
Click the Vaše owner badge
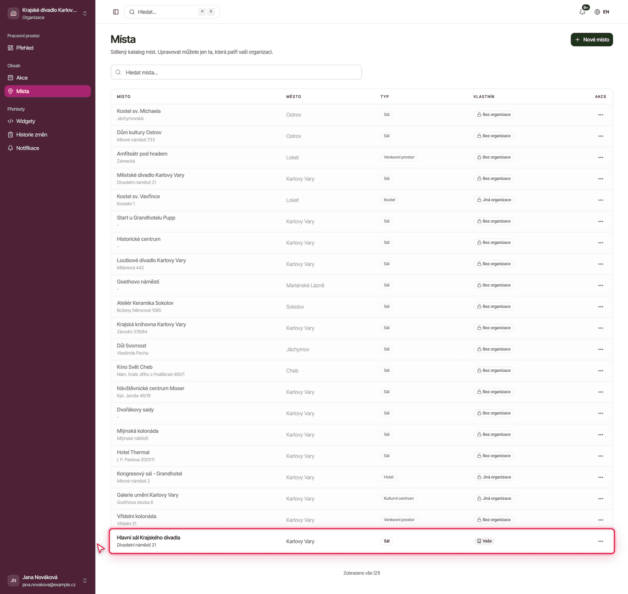pyautogui.click(x=484, y=541)
